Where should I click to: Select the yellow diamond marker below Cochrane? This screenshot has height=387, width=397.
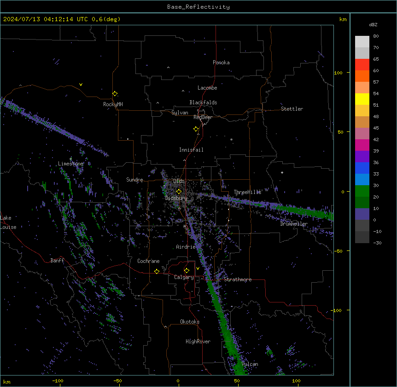(x=157, y=271)
